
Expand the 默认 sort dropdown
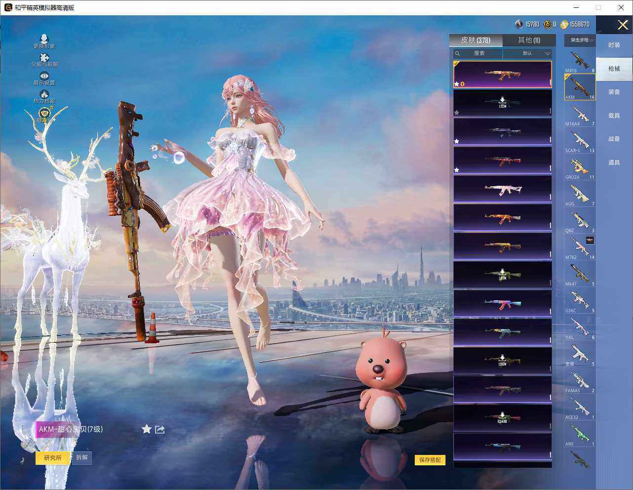tap(528, 53)
